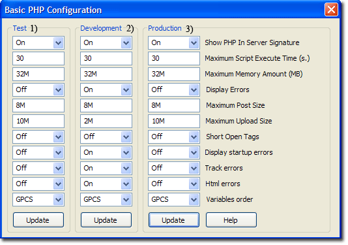Open Test Html errors dropdown
Viewport: 348px width, 245px height.
click(x=38, y=184)
